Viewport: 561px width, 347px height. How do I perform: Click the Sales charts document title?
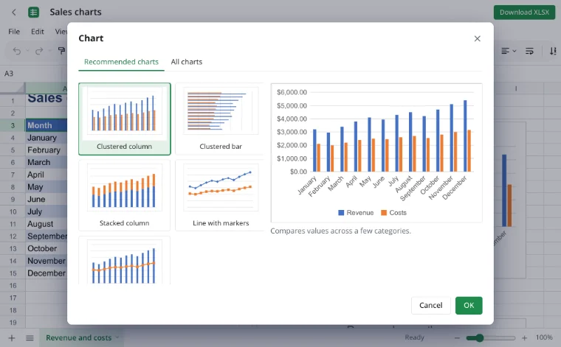click(x=75, y=12)
